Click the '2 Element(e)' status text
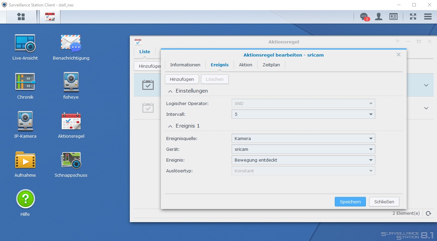This screenshot has height=241, width=437. (x=406, y=213)
